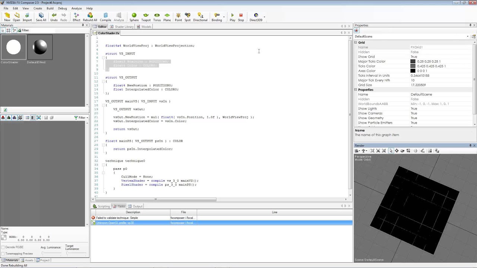Add a Directional light
477x268 pixels.
coord(200,17)
